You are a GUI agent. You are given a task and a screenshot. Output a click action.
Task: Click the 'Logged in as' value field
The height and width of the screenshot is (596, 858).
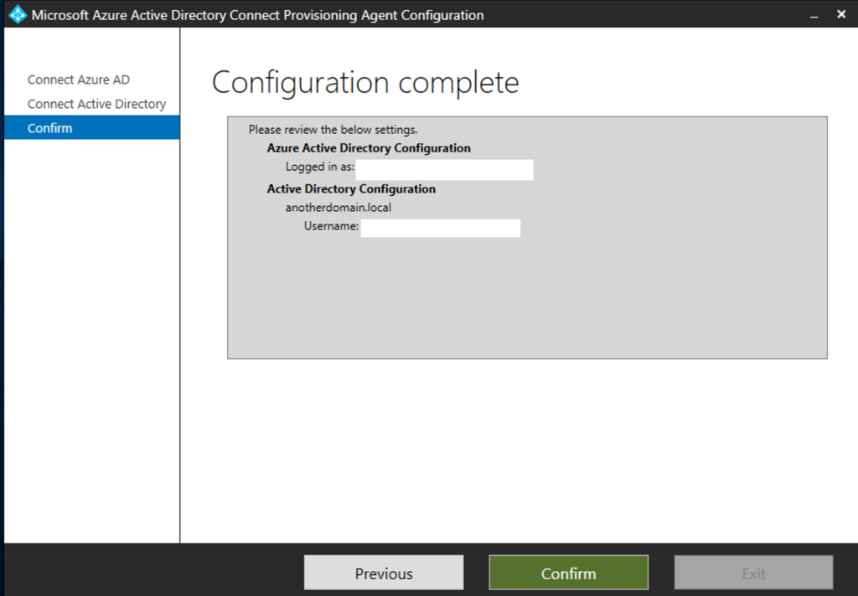[444, 170]
